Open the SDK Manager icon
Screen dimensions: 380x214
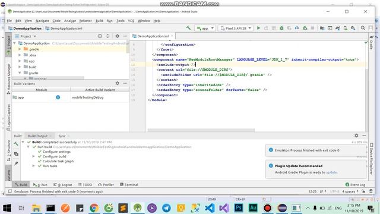pyautogui.click(x=353, y=28)
